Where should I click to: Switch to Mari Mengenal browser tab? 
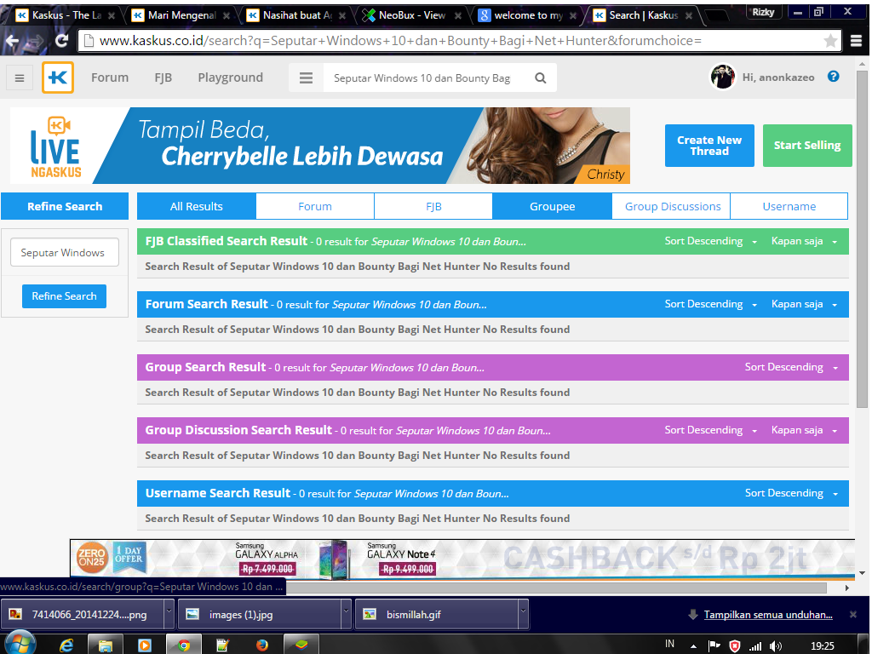click(x=181, y=15)
